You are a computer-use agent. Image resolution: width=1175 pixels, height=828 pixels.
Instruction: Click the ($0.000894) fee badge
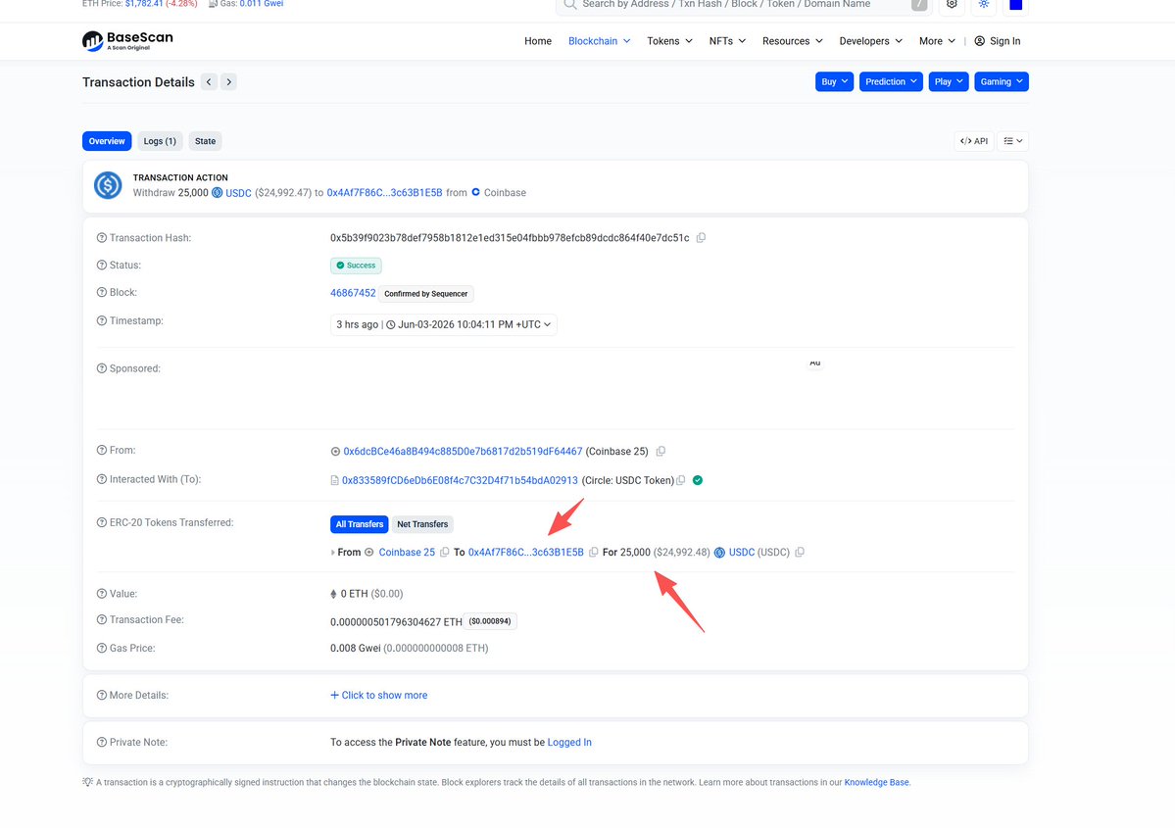pyautogui.click(x=490, y=621)
